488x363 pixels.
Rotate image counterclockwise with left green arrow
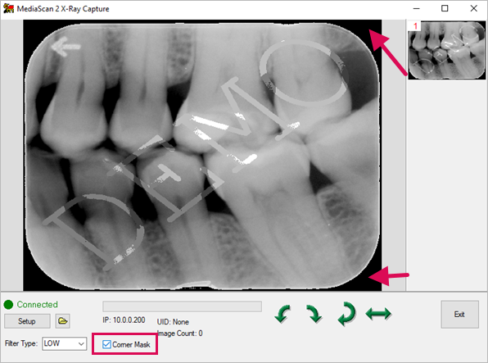point(282,314)
